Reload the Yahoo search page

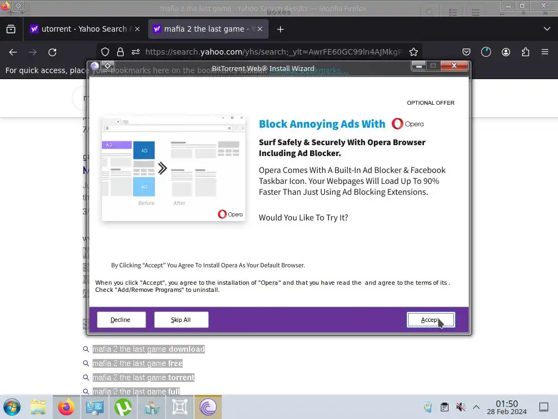coord(52,52)
